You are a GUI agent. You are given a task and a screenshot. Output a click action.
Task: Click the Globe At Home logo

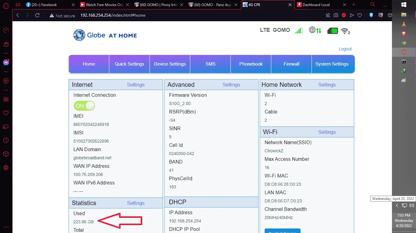click(105, 35)
